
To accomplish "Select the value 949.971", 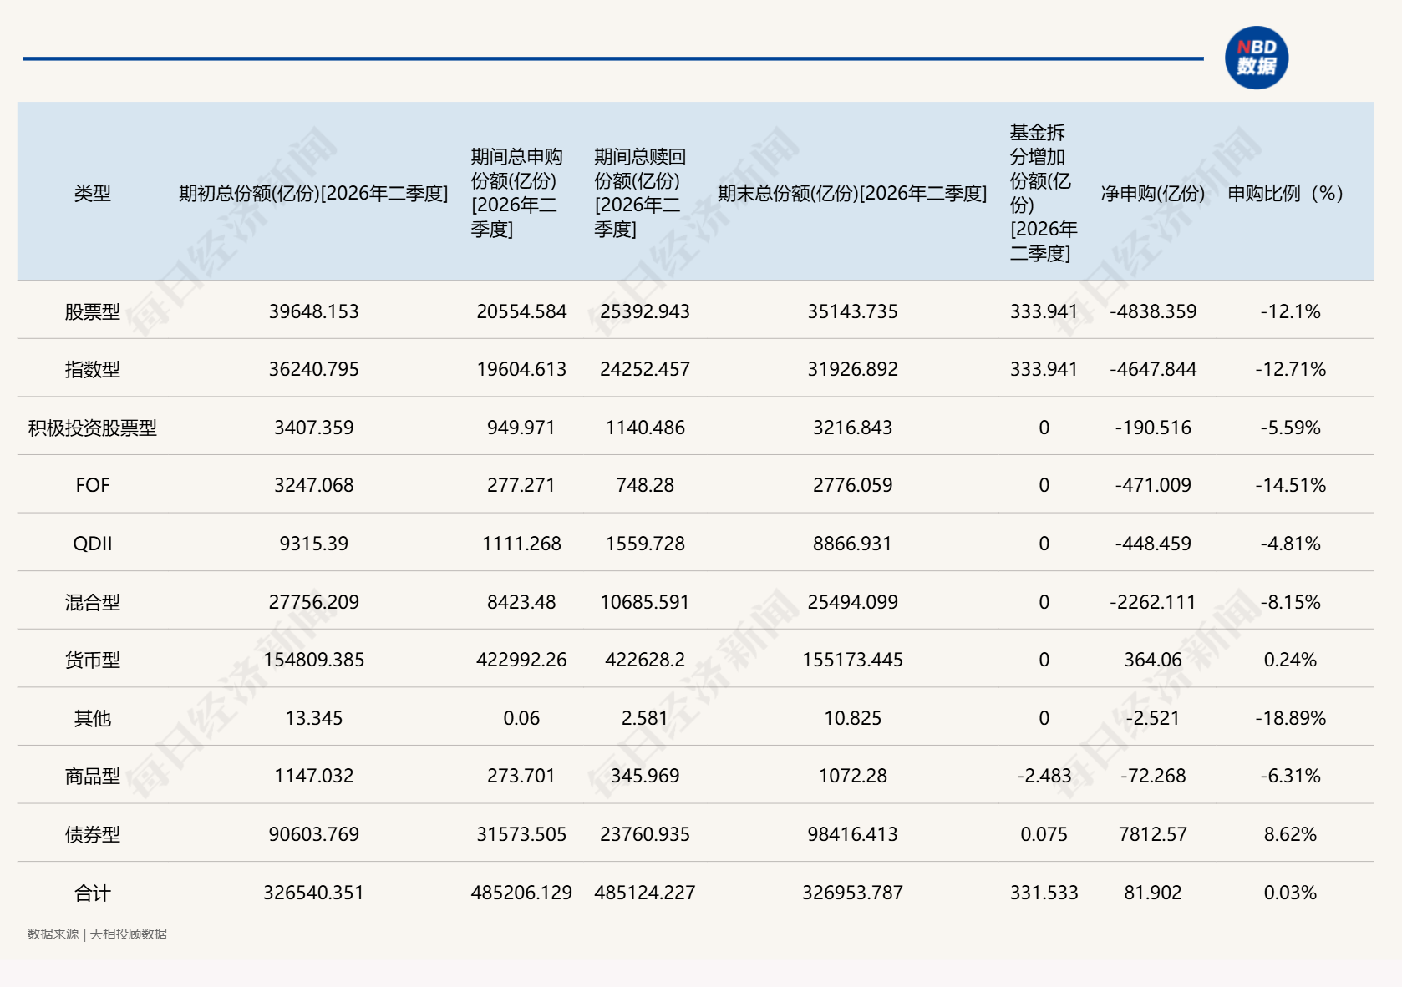I will pos(521,428).
